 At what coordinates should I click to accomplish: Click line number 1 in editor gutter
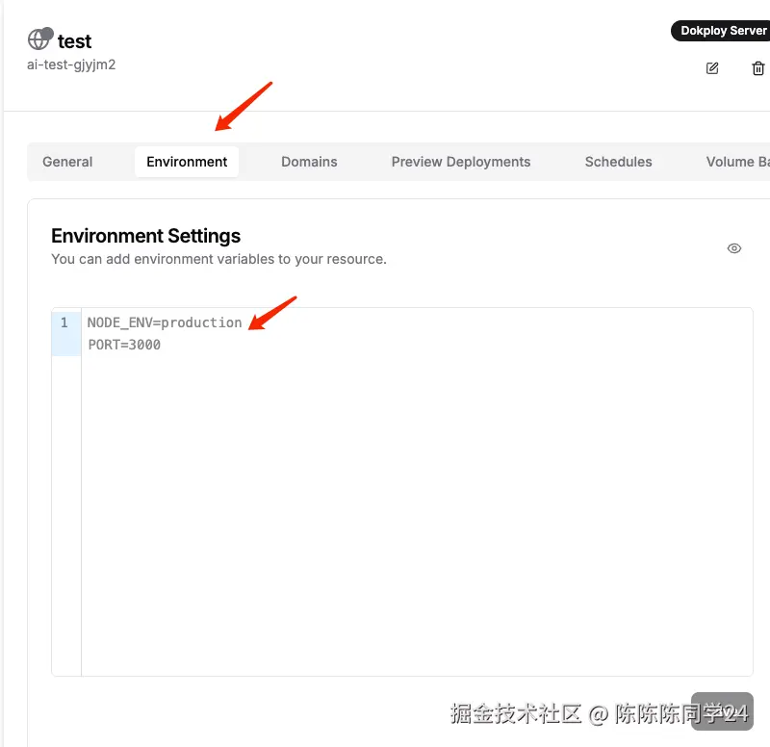64,322
